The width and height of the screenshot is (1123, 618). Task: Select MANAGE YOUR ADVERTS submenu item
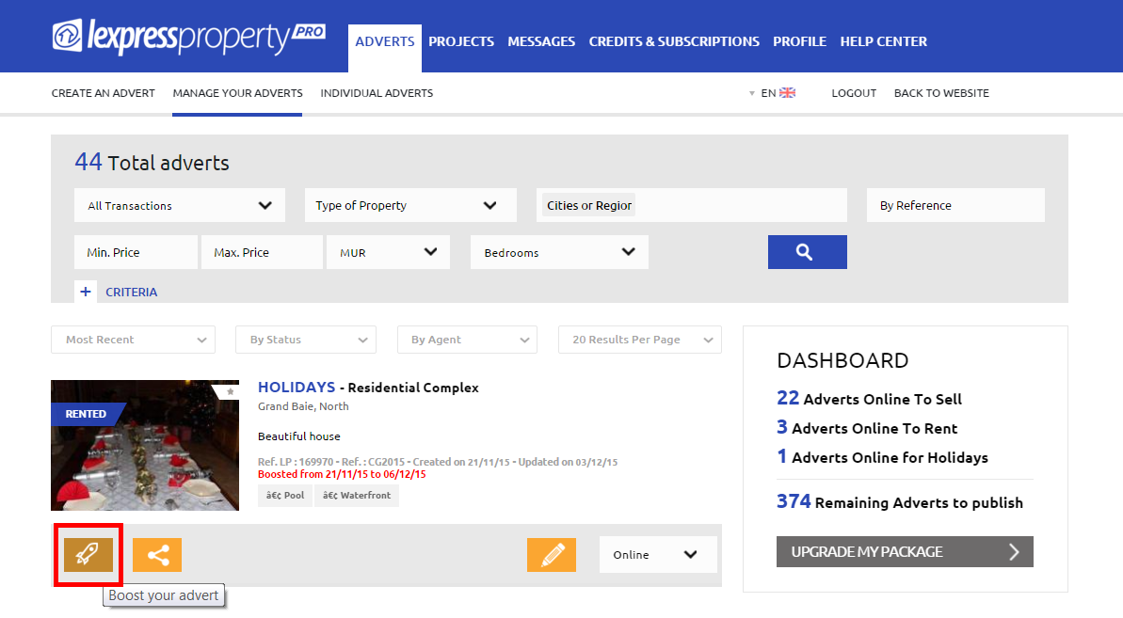238,93
